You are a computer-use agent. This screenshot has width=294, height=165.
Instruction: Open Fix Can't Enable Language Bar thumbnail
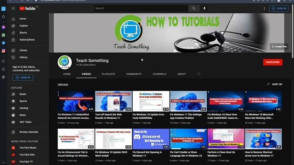coord(188,139)
